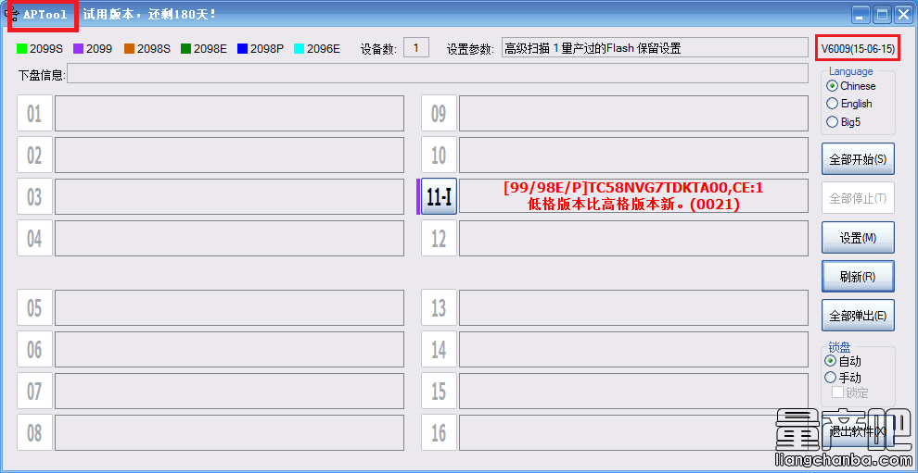Click status field of port 16
This screenshot has width=918, height=473.
pos(633,432)
